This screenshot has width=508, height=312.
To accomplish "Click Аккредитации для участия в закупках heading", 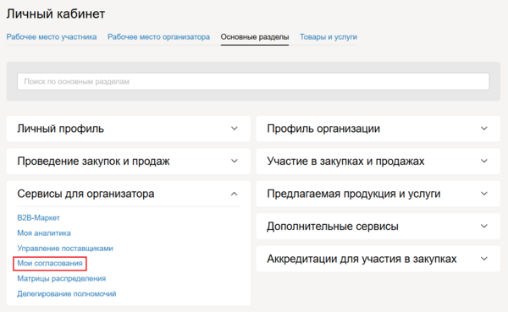I will point(362,259).
